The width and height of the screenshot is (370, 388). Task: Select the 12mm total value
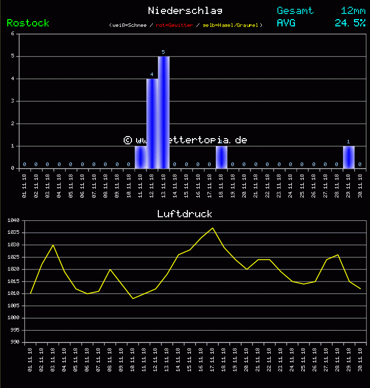[x=353, y=10]
